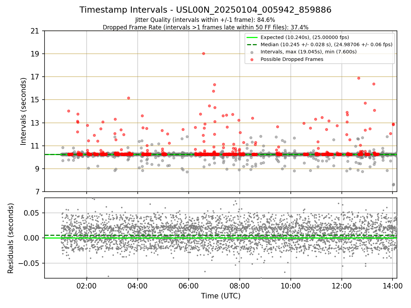Click the 13 tick on the intervals axis
Image resolution: width=411 pixels, height=308 pixels.
click(x=35, y=123)
